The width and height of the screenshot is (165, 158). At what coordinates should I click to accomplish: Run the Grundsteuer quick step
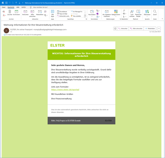tap(62, 11)
